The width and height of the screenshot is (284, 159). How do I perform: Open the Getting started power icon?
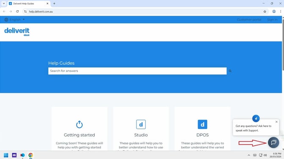tap(79, 124)
